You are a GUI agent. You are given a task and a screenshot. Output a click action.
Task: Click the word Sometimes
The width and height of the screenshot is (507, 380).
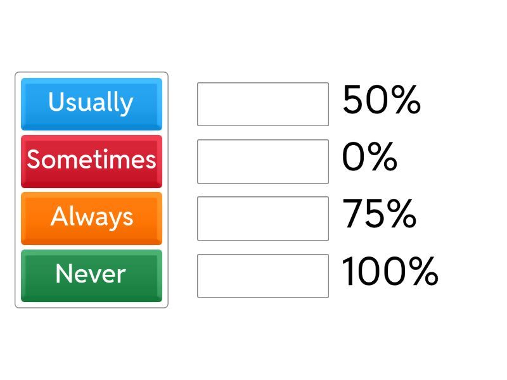[x=91, y=159]
